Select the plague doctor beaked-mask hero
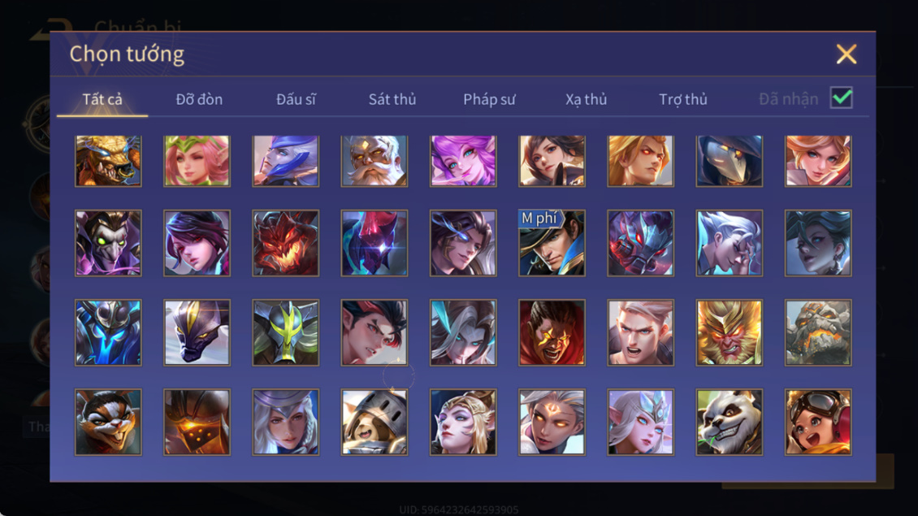Screen dimensions: 918x516 coord(729,161)
